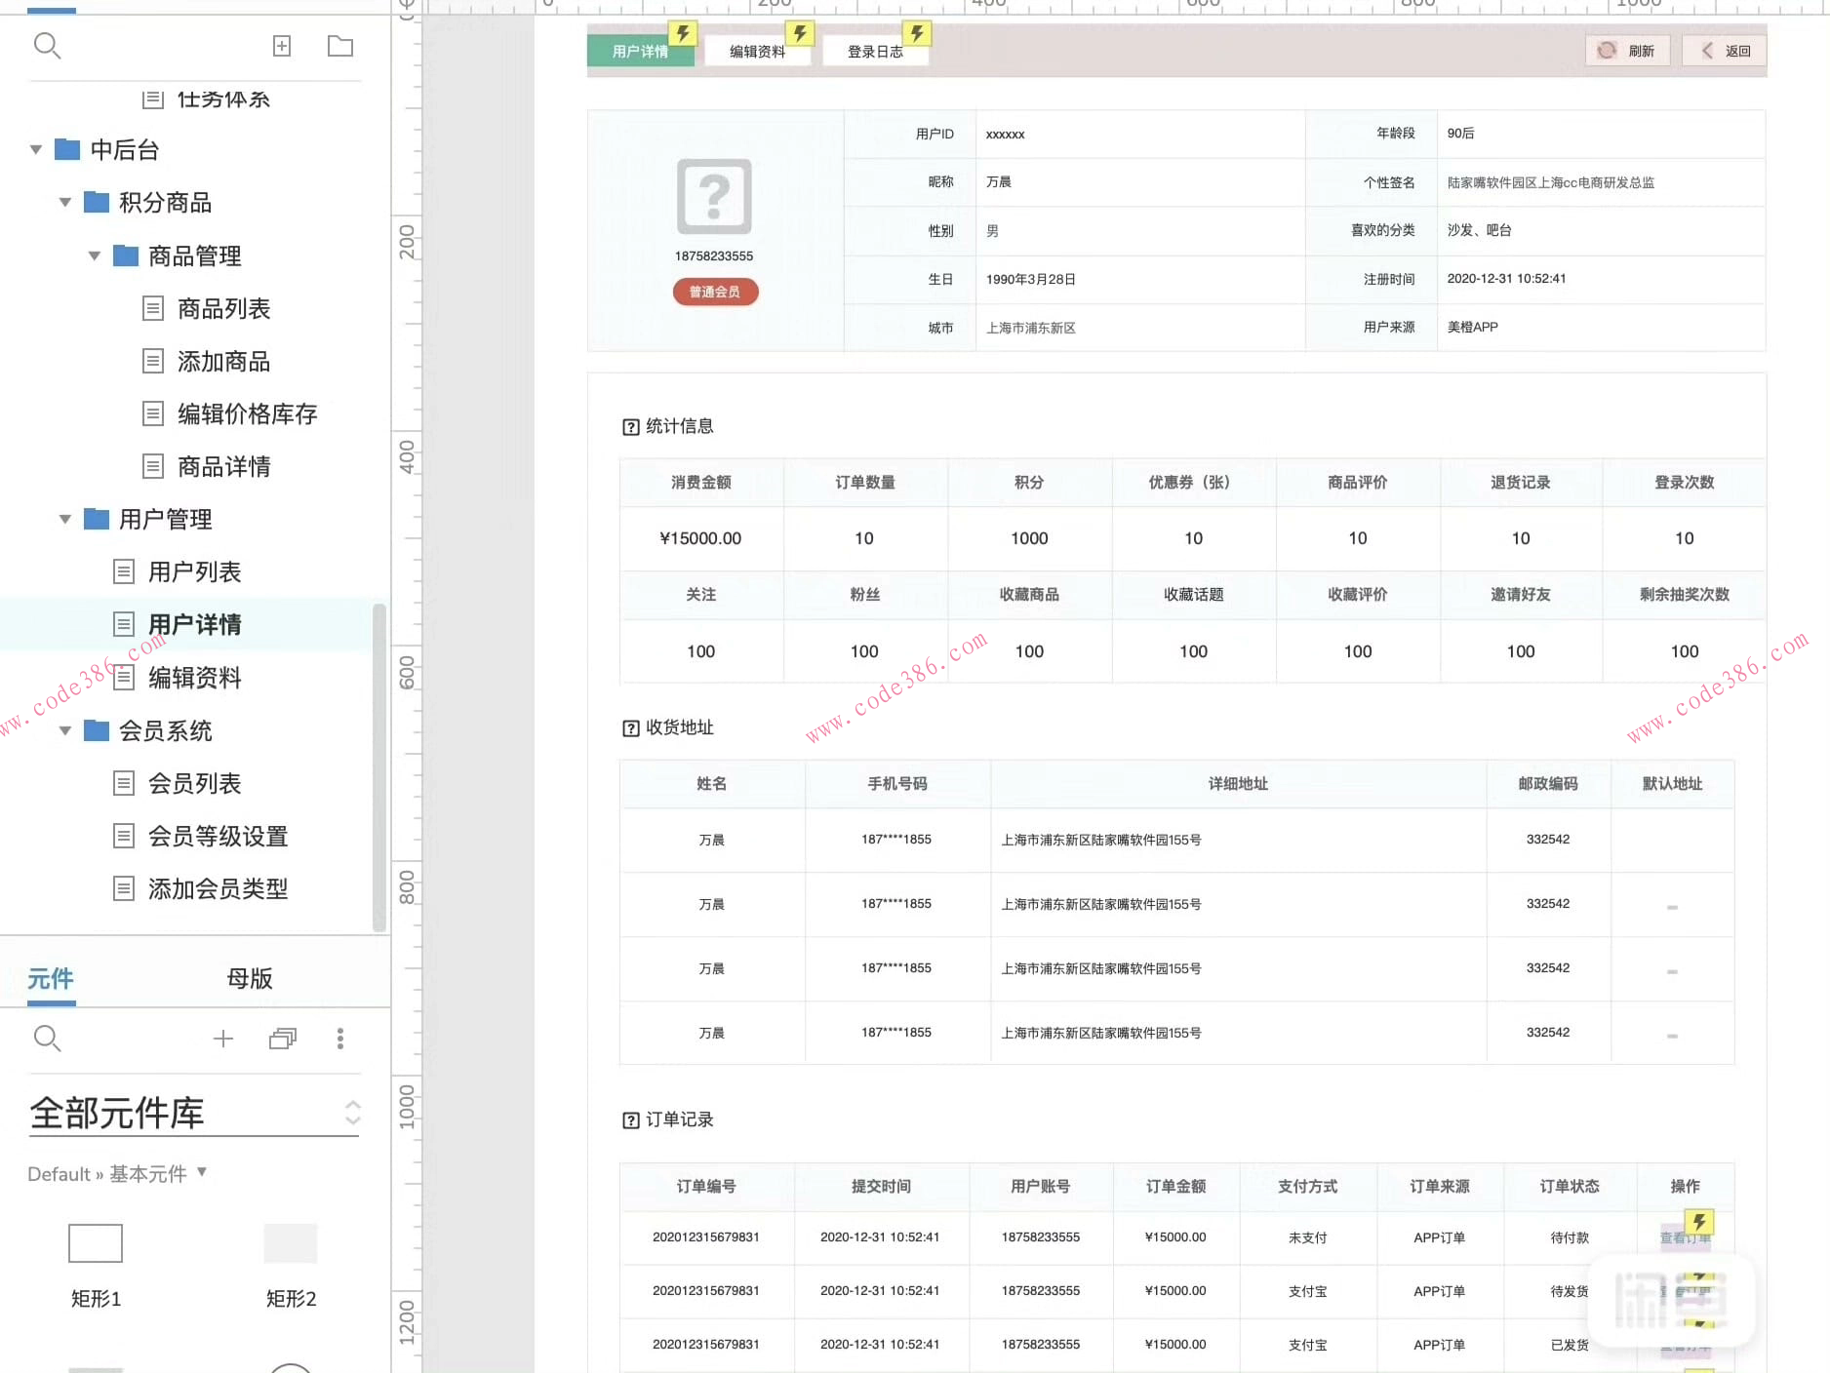Open the library options three-dot menu
The width and height of the screenshot is (1830, 1373).
tap(339, 1039)
